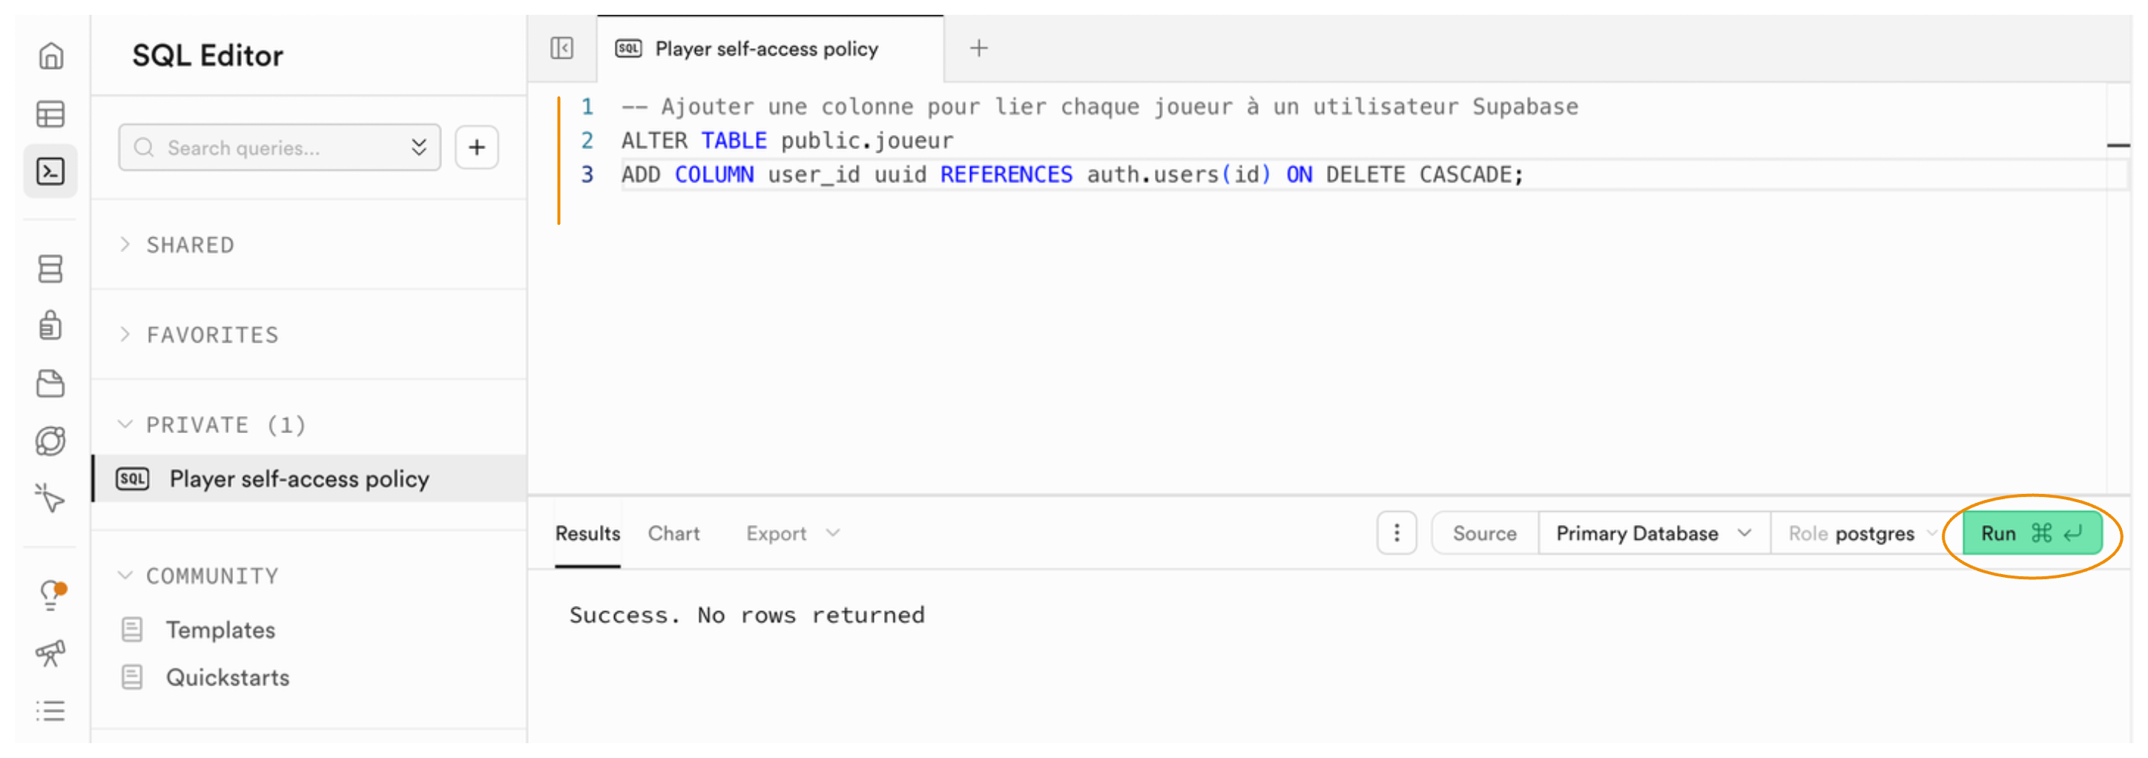The image size is (2148, 758).
Task: Open the Home icon in sidebar
Action: tap(51, 56)
